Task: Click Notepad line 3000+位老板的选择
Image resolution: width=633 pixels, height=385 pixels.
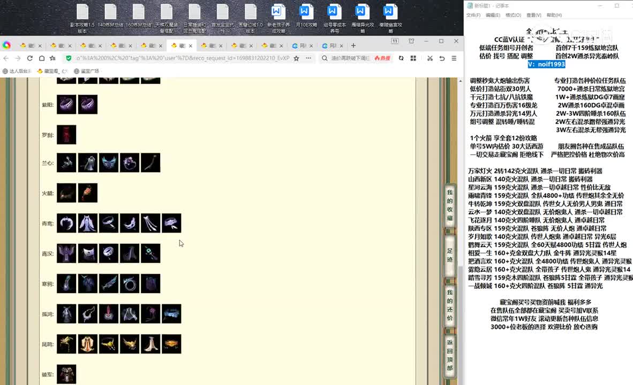Action: [544, 327]
